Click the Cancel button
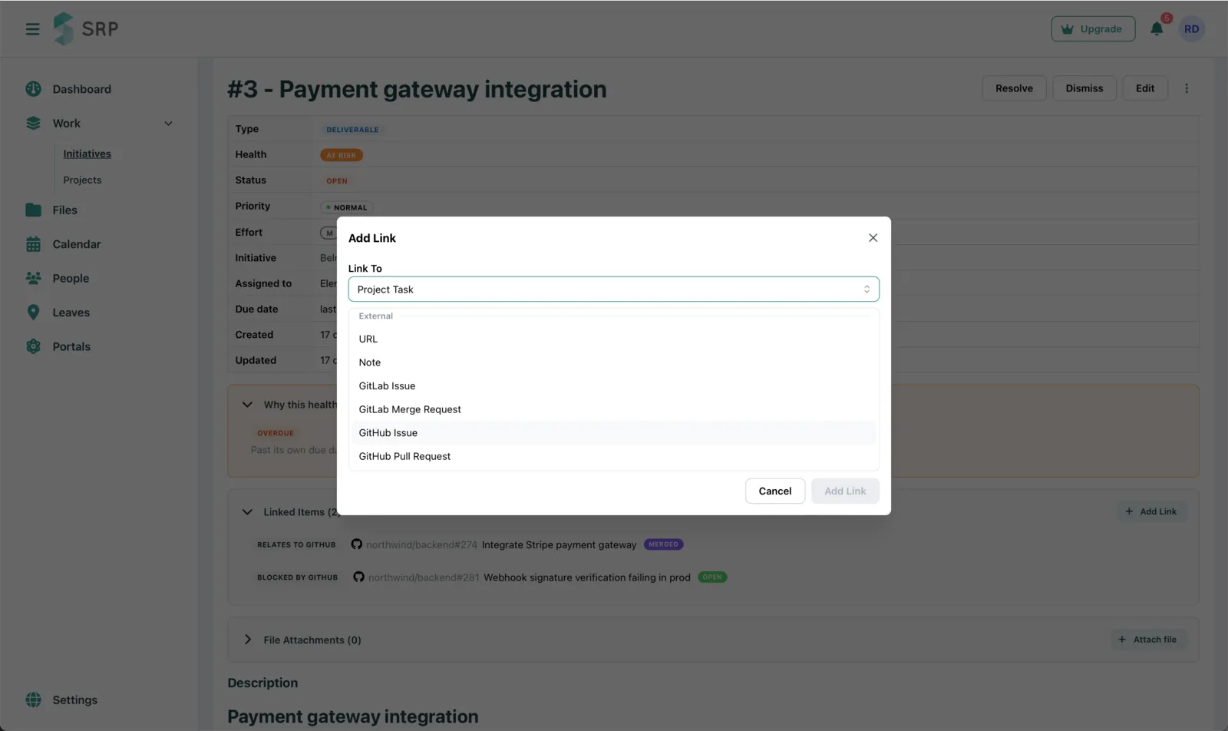1228x731 pixels. (x=774, y=491)
